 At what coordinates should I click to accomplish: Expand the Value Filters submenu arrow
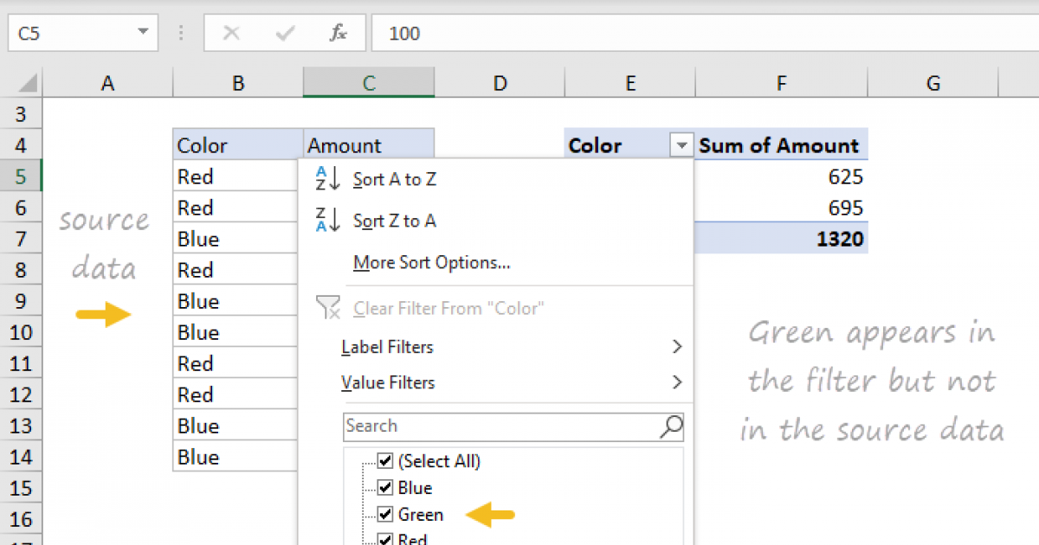pos(678,382)
